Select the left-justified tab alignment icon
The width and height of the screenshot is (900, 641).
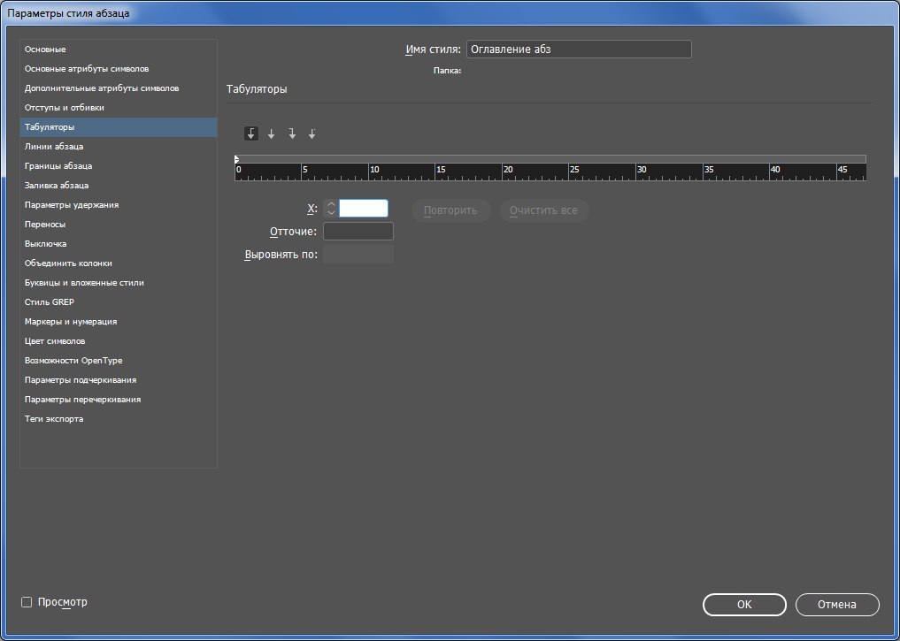pyautogui.click(x=250, y=134)
